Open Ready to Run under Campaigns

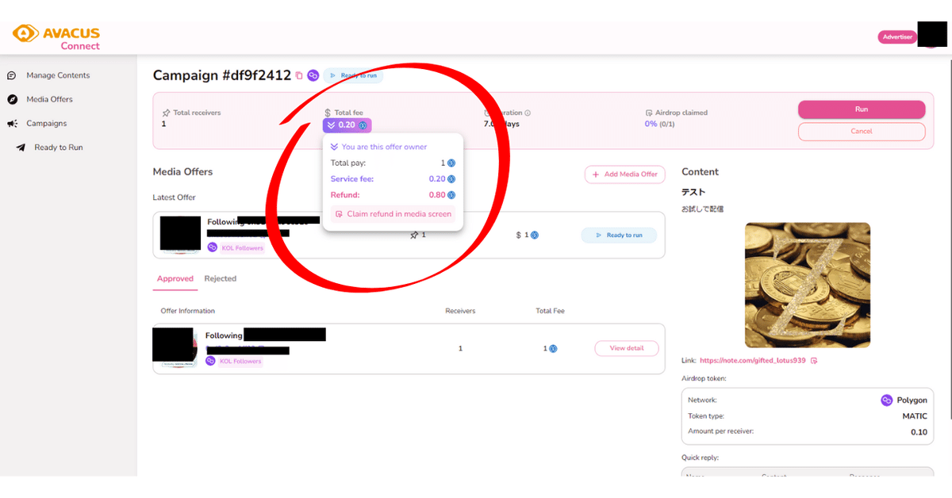[x=58, y=147]
